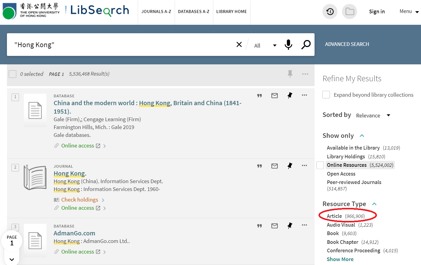Pin the Hong Kong journal record

click(x=290, y=166)
